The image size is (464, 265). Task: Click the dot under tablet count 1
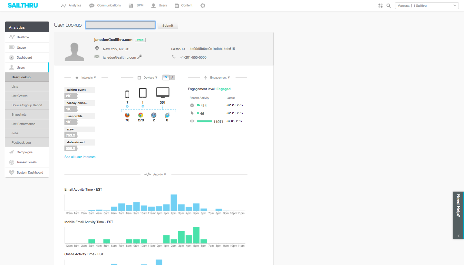[x=143, y=106]
